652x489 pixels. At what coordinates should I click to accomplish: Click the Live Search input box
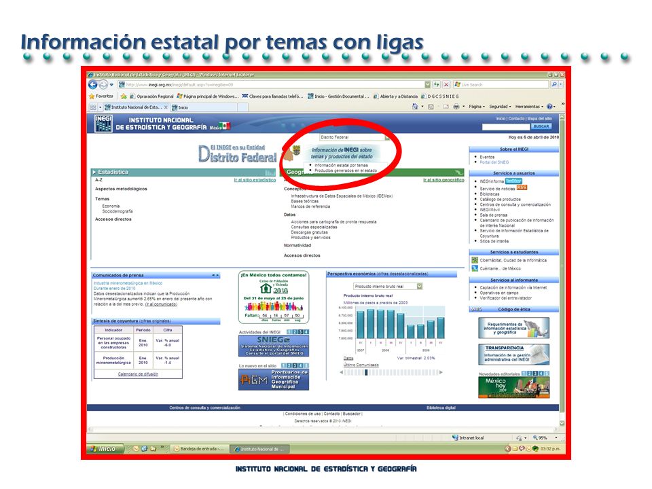click(501, 84)
